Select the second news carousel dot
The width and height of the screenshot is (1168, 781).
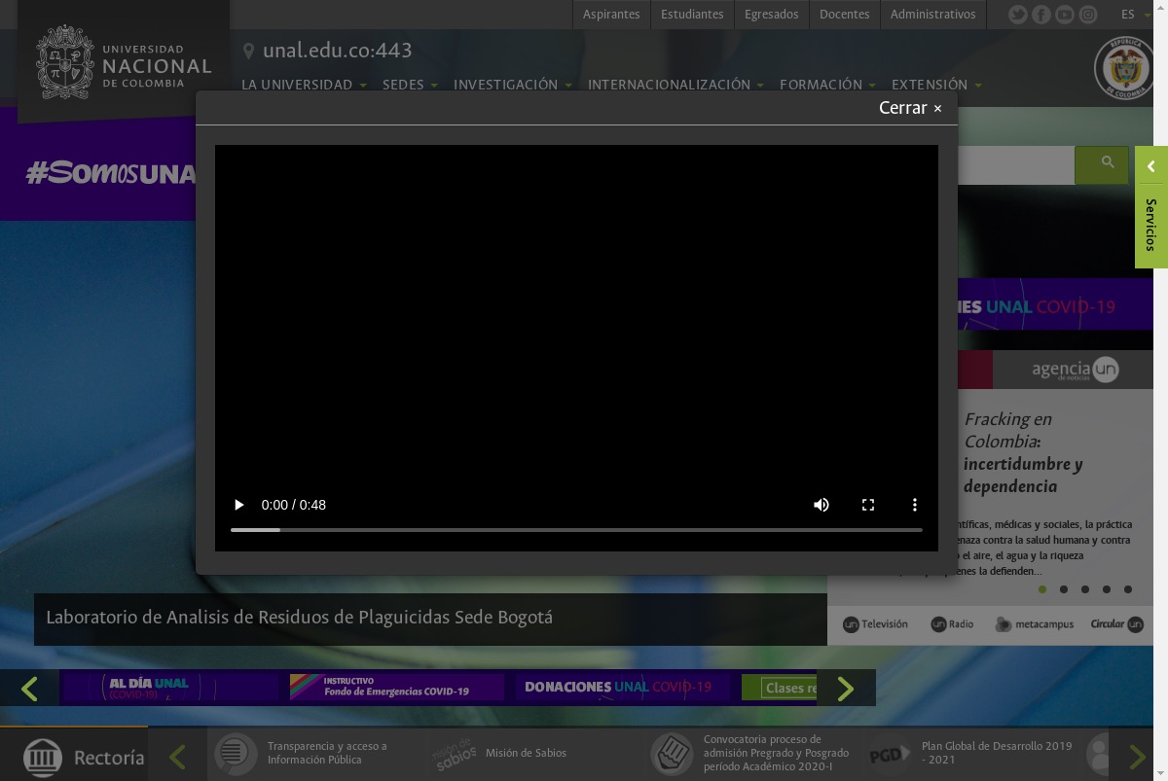pyautogui.click(x=1064, y=589)
